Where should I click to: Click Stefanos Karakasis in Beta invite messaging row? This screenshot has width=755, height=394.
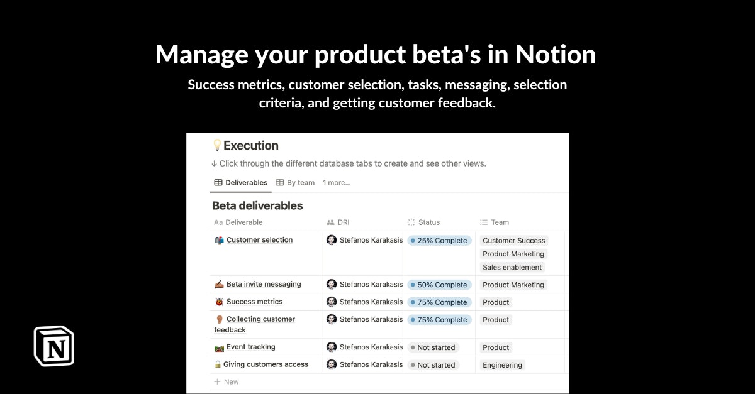pos(371,284)
